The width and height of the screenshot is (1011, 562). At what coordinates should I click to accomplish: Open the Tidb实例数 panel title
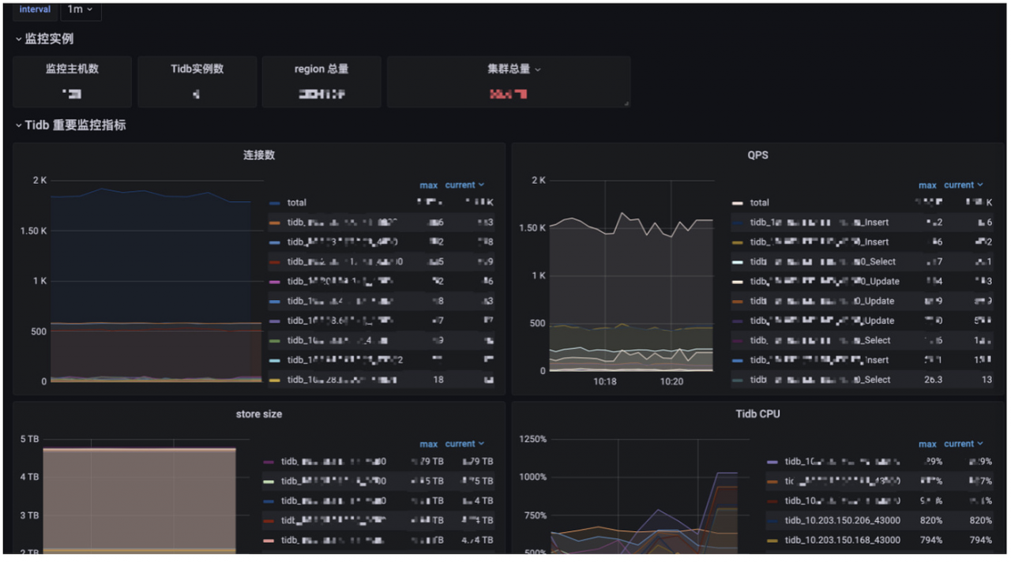tap(197, 69)
